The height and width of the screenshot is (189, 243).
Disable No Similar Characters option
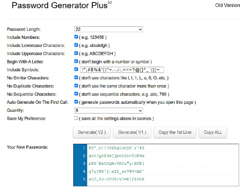[76, 78]
